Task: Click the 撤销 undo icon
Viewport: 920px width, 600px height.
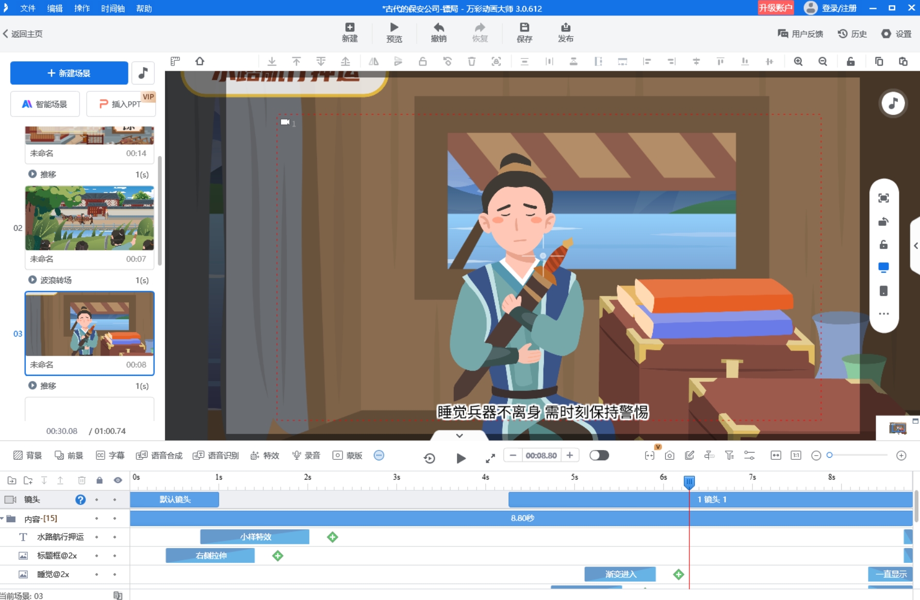Action: point(439,27)
